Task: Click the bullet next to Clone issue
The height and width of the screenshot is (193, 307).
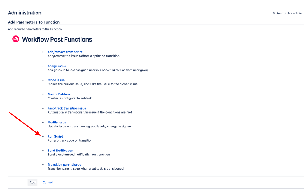Action: (43, 80)
